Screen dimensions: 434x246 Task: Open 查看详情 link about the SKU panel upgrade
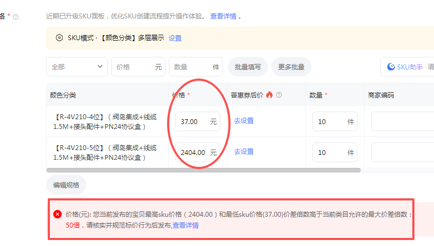pos(223,16)
